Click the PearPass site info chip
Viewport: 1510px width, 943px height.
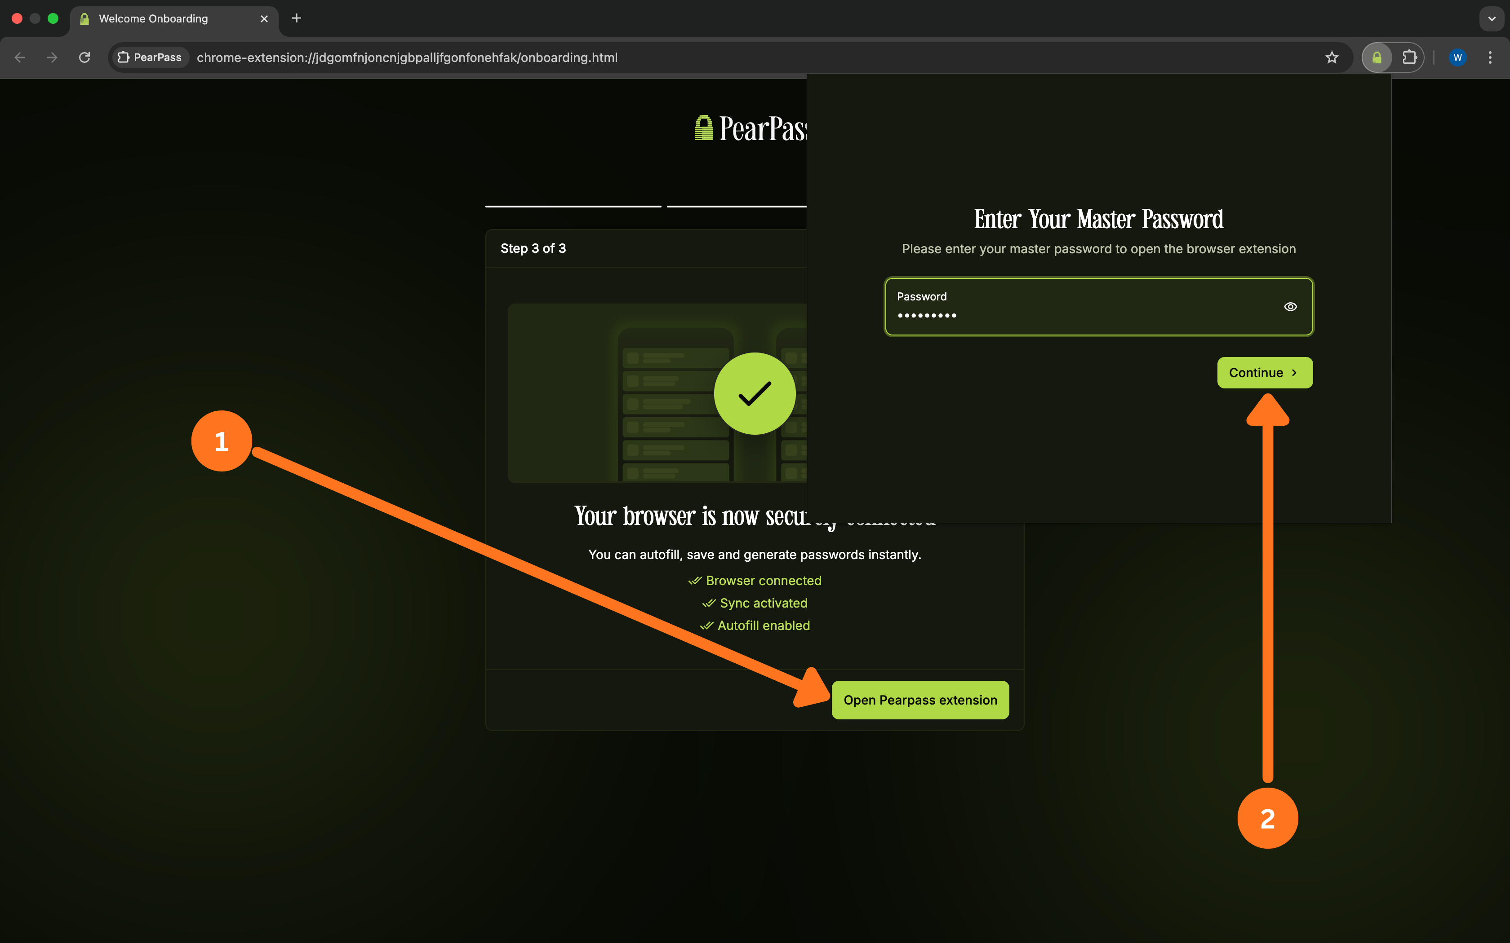click(151, 57)
